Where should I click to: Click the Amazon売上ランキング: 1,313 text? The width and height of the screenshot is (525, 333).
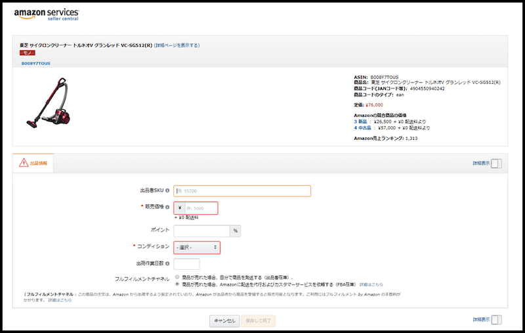coord(386,139)
